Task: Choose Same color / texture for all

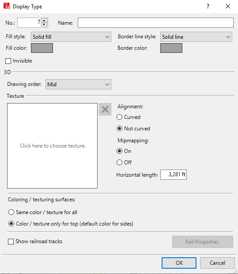Action: click(11, 212)
